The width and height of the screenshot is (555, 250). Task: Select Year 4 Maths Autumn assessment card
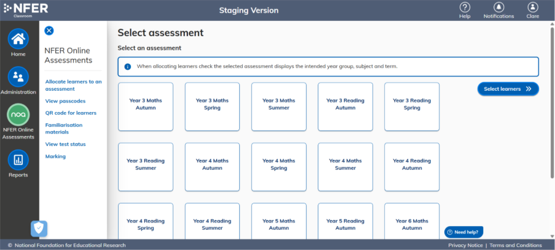pyautogui.click(x=212, y=167)
